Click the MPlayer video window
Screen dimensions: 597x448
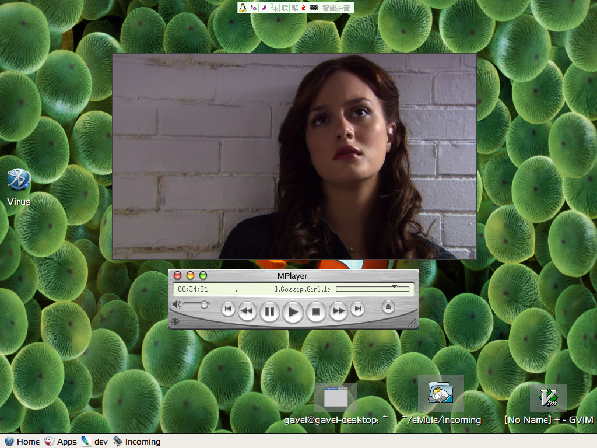tap(294, 156)
